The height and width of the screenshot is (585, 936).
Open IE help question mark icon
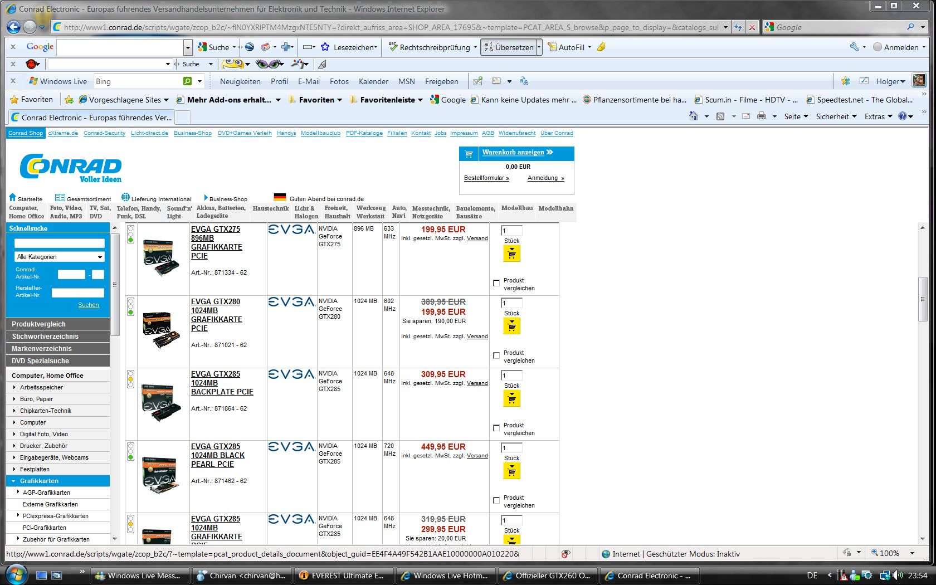[x=902, y=116]
